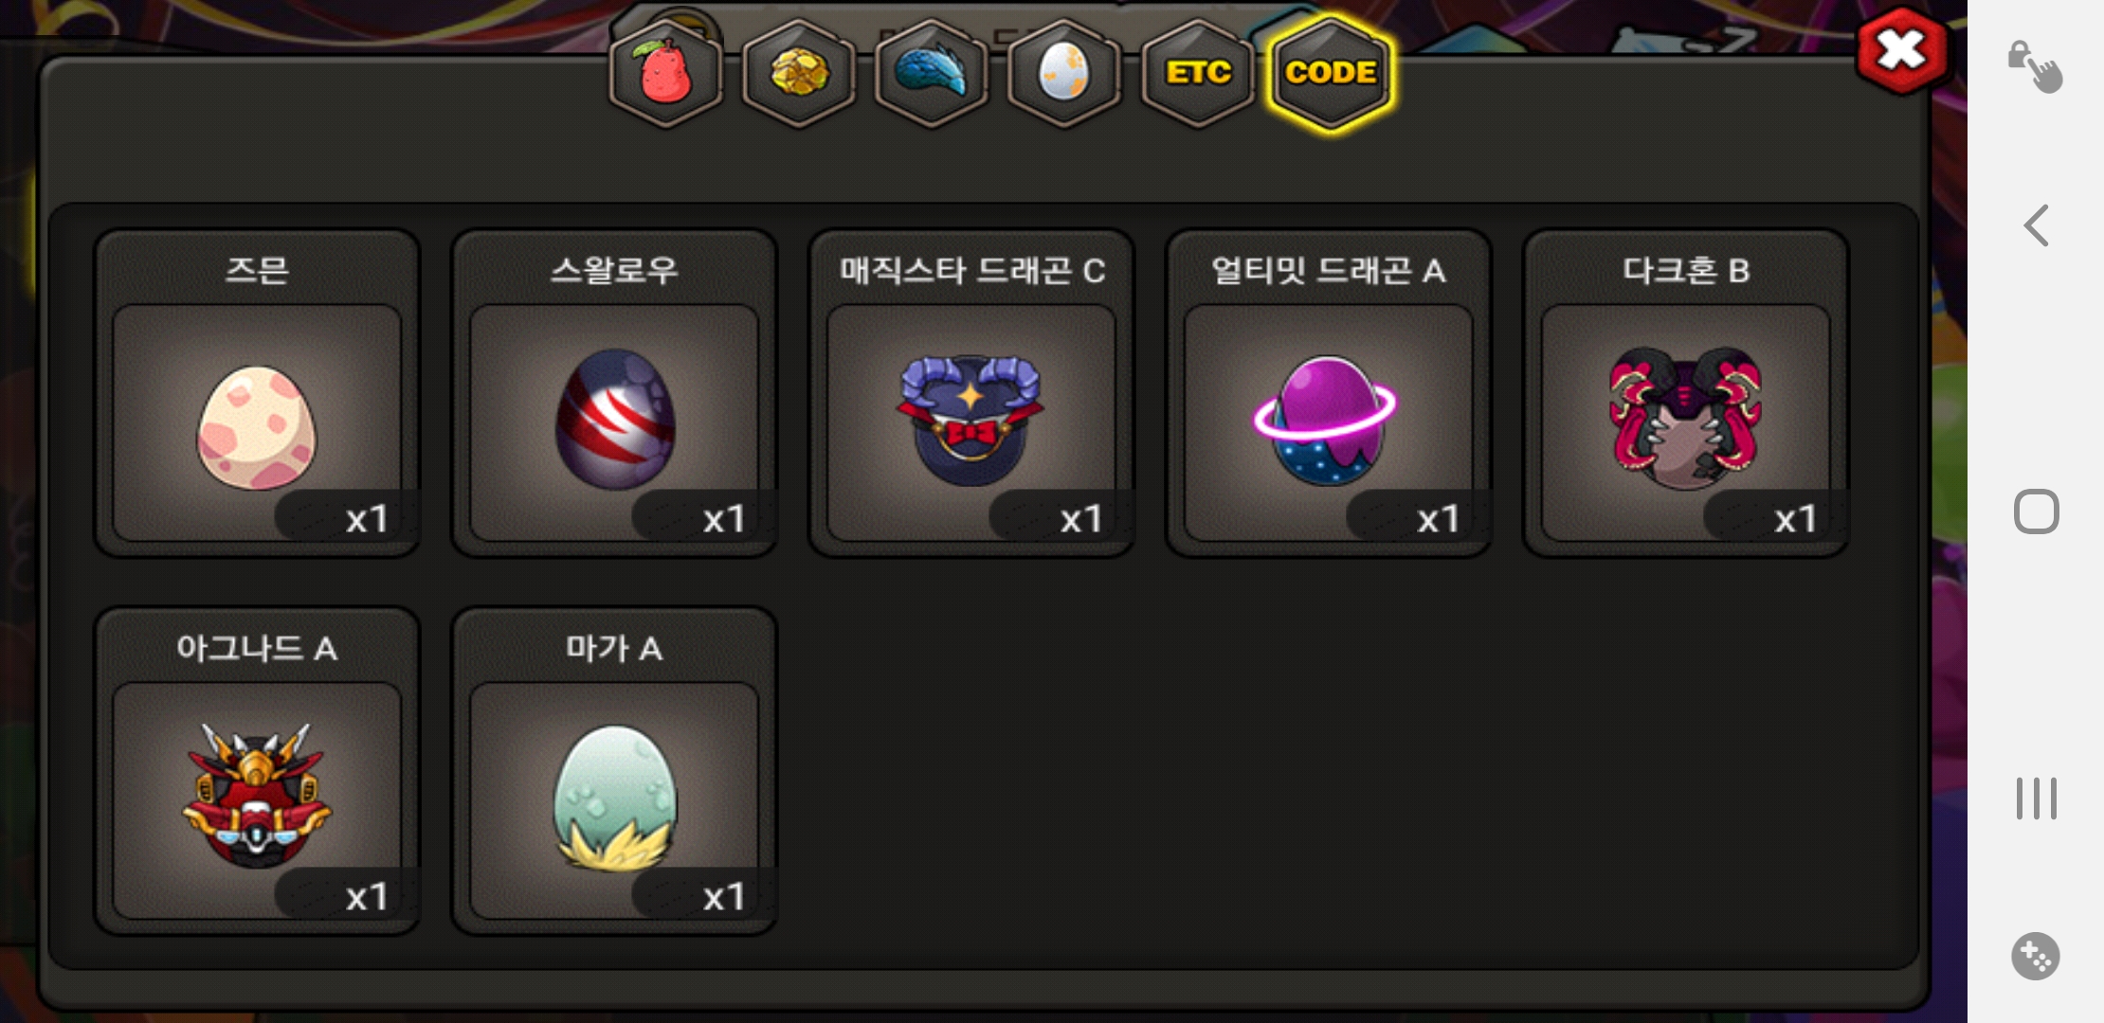
Task: Switch to the gold nugget tab
Action: 799,73
